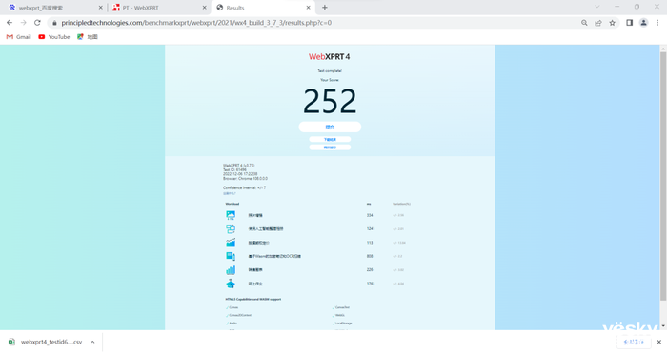Bookmark this page with the star icon

pos(612,23)
